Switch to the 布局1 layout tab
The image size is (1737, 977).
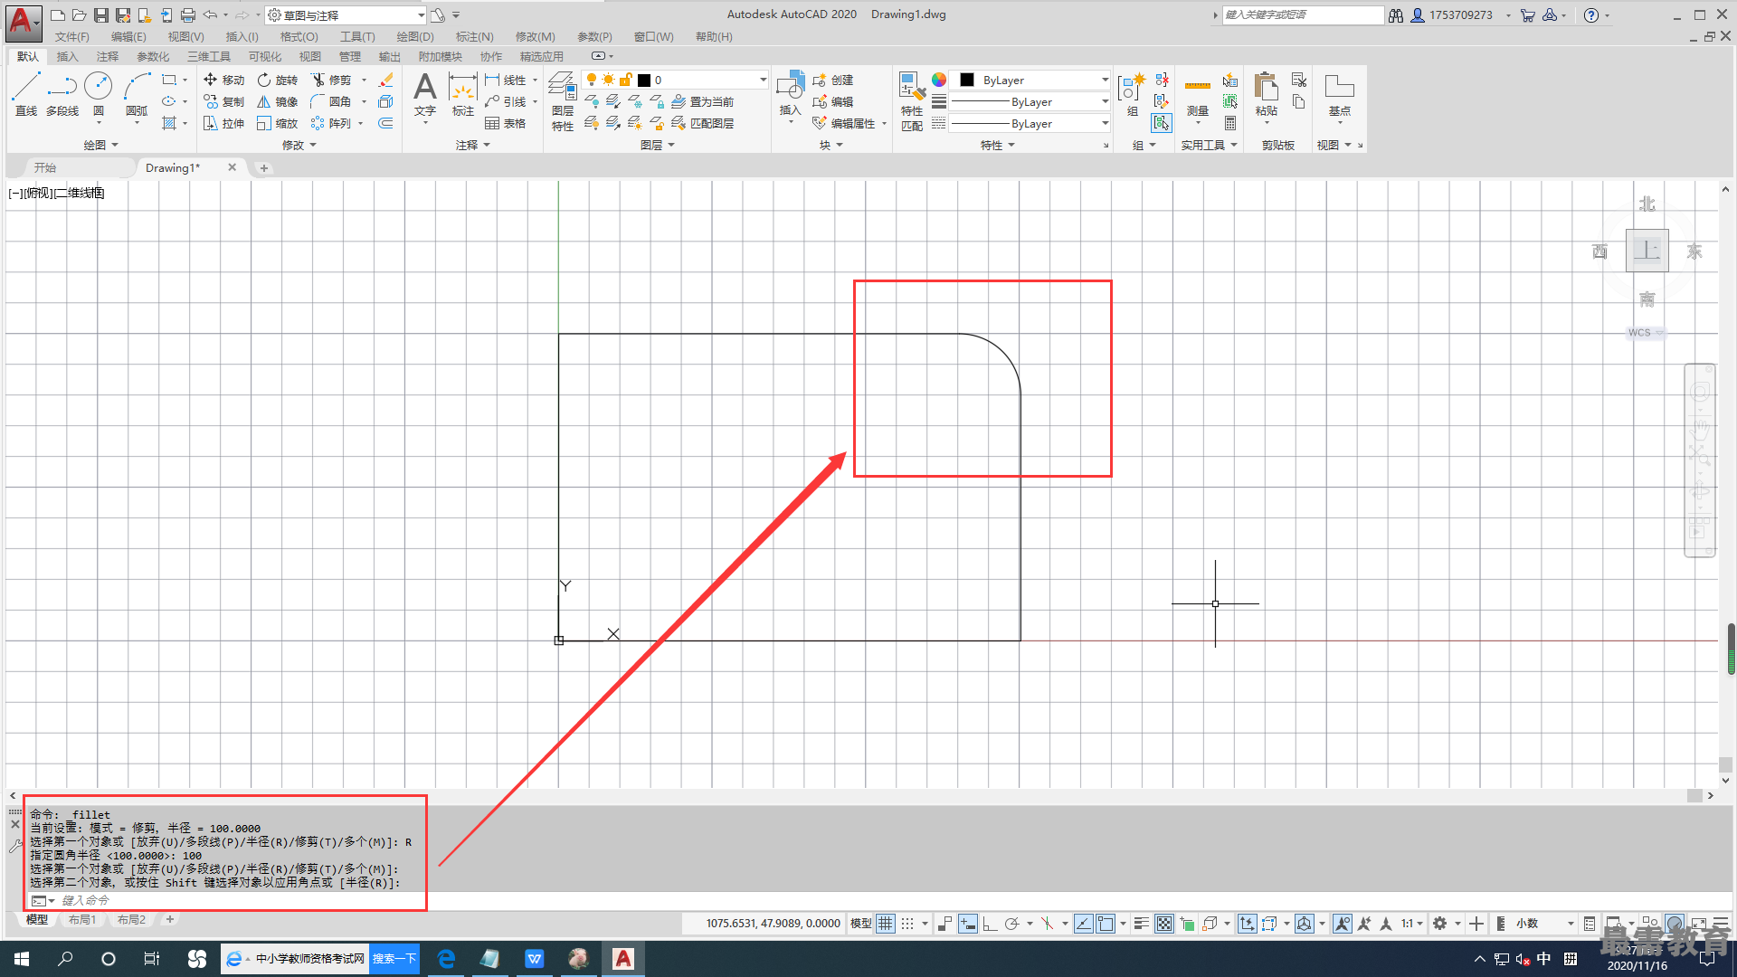point(81,919)
